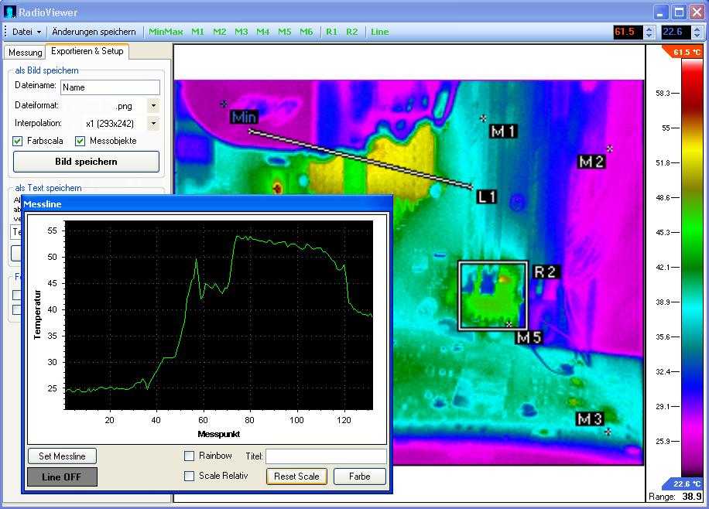Click the temperature color scale bar

[x=691, y=267]
